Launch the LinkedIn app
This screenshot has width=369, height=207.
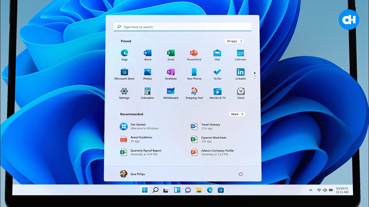pyautogui.click(x=240, y=74)
